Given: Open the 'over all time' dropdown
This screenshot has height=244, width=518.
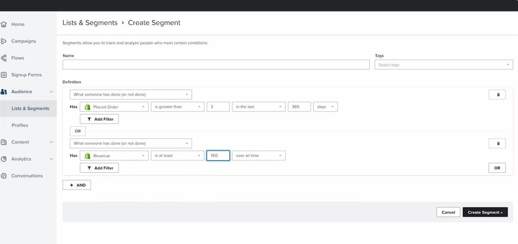Looking at the screenshot, I should (259, 156).
